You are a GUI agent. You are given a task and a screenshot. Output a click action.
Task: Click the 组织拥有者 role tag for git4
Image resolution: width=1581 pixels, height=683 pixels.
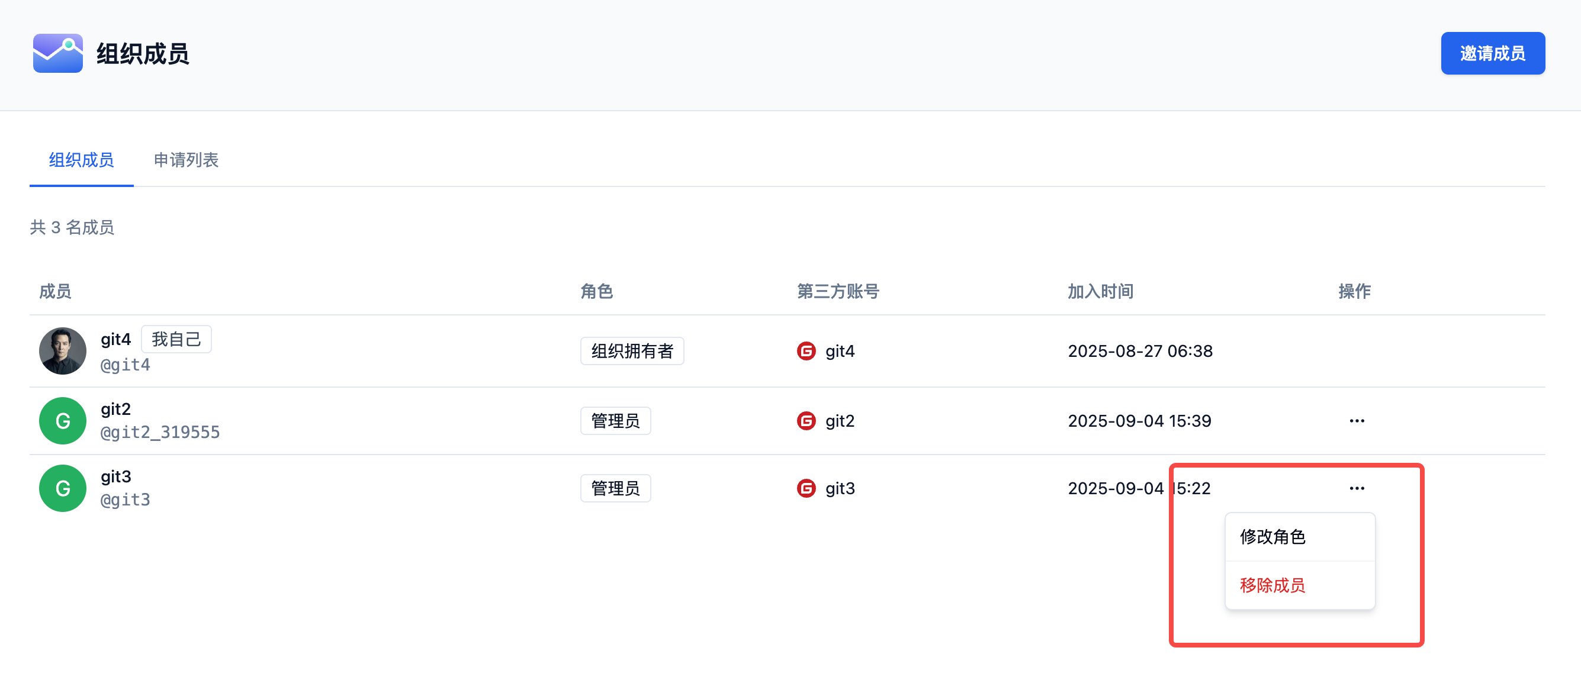[632, 351]
